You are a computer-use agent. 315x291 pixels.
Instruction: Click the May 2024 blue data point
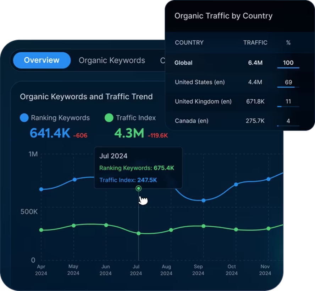(74, 180)
